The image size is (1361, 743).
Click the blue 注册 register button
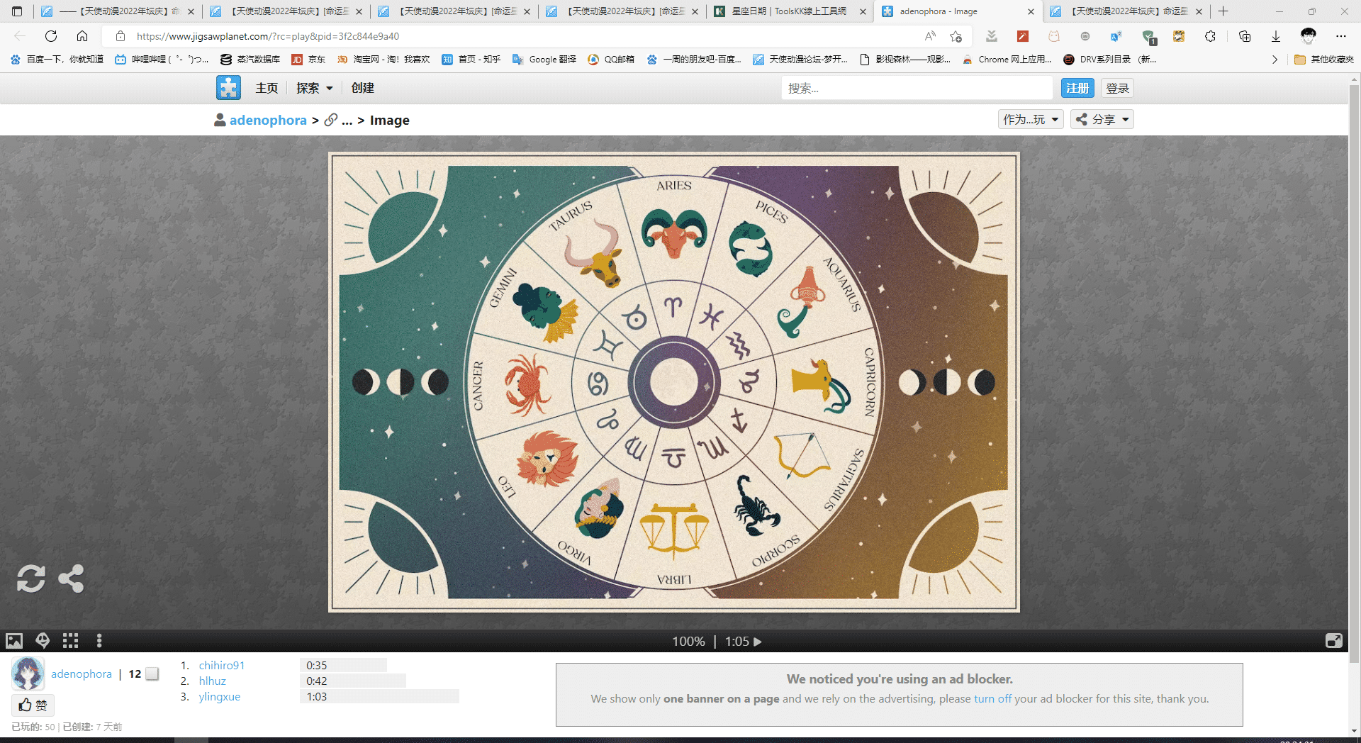[x=1077, y=88]
